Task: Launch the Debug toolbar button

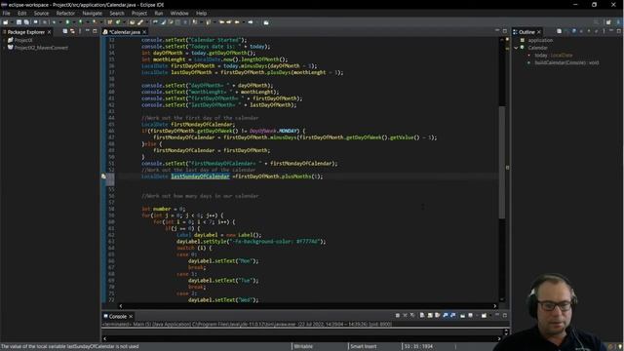Action: (54, 22)
